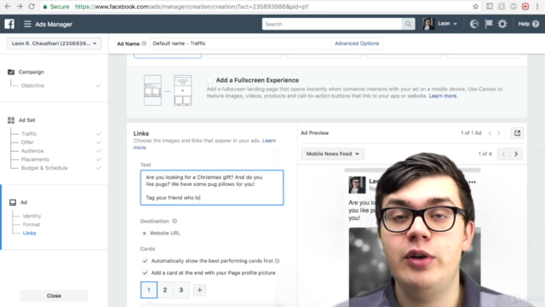The width and height of the screenshot is (545, 307).
Task: Click into the Search field
Action: pos(332,24)
